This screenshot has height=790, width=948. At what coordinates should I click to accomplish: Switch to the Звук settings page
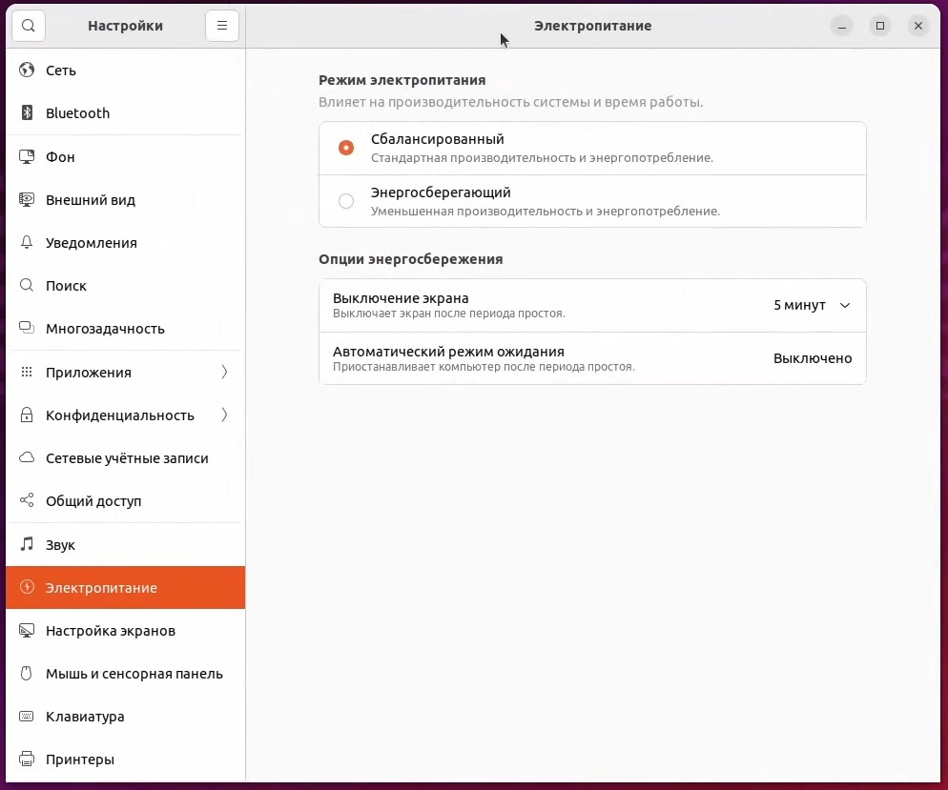tap(125, 544)
